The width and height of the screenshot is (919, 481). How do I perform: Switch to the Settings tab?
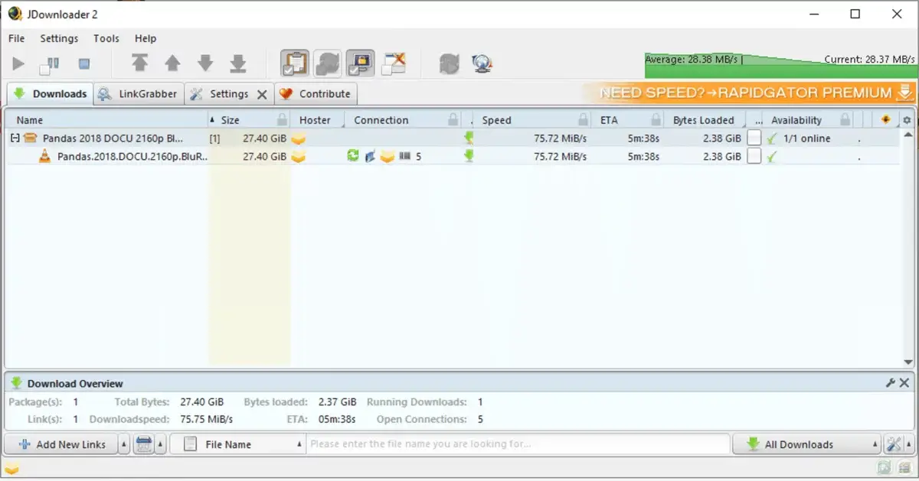220,94
